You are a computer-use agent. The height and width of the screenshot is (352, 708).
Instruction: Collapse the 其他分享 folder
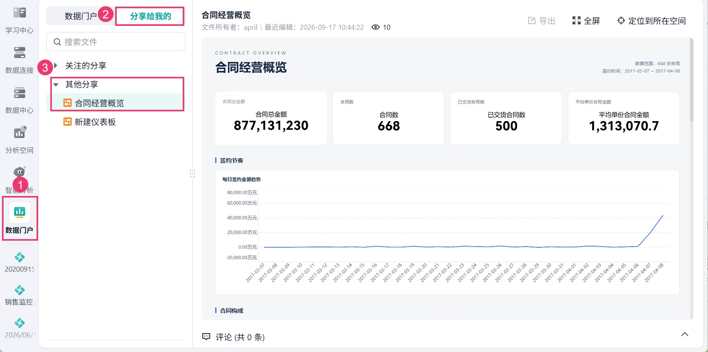click(56, 84)
